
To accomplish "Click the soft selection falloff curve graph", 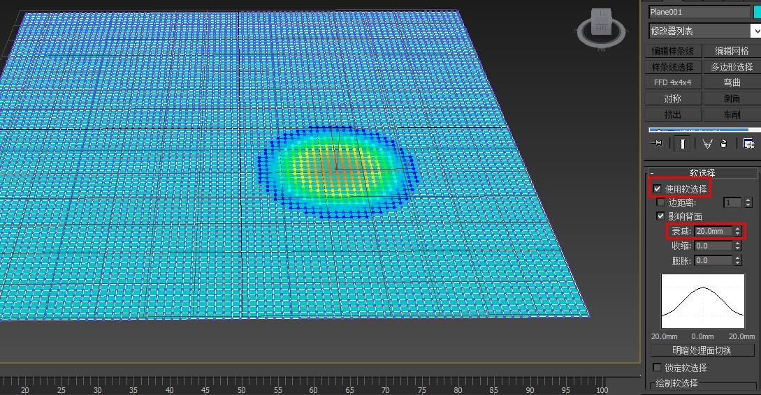I will click(703, 301).
